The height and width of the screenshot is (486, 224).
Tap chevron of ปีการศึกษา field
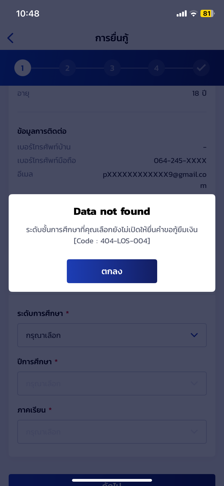[194, 383]
